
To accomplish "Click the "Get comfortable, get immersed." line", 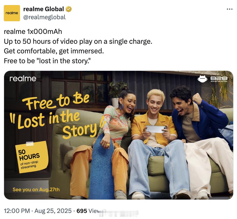I will click(x=54, y=51).
